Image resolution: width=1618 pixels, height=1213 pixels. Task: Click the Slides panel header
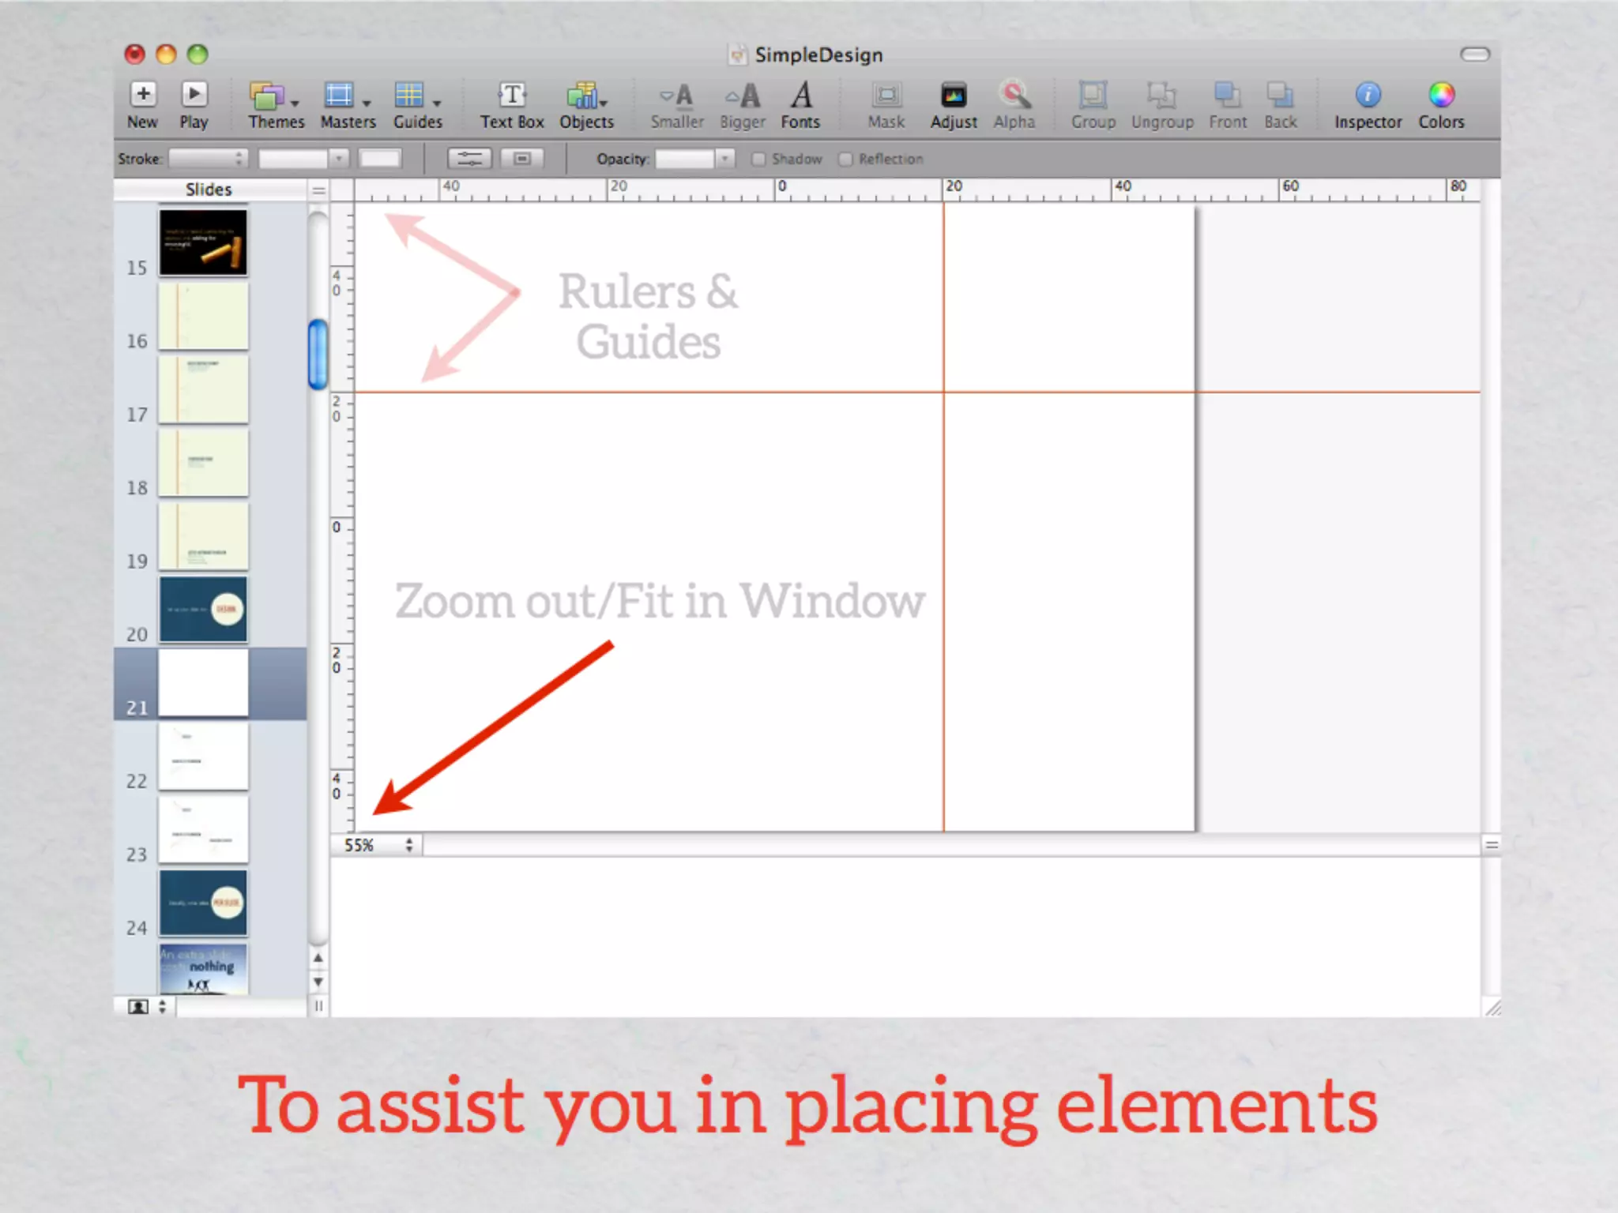coord(209,190)
